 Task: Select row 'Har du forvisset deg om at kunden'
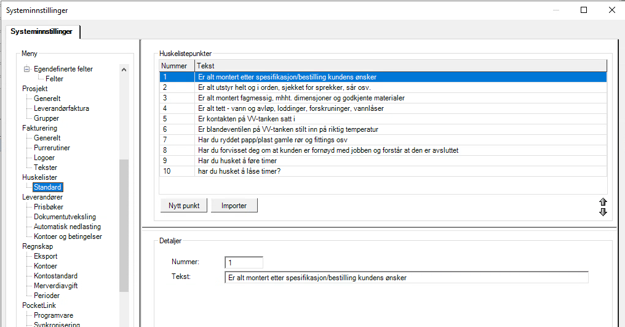[383, 150]
